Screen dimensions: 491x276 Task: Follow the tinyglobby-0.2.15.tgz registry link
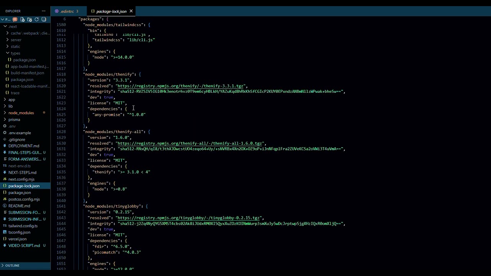[188, 218]
